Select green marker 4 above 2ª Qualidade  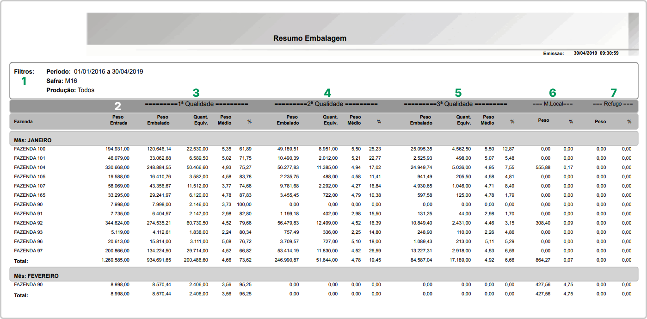tap(327, 93)
